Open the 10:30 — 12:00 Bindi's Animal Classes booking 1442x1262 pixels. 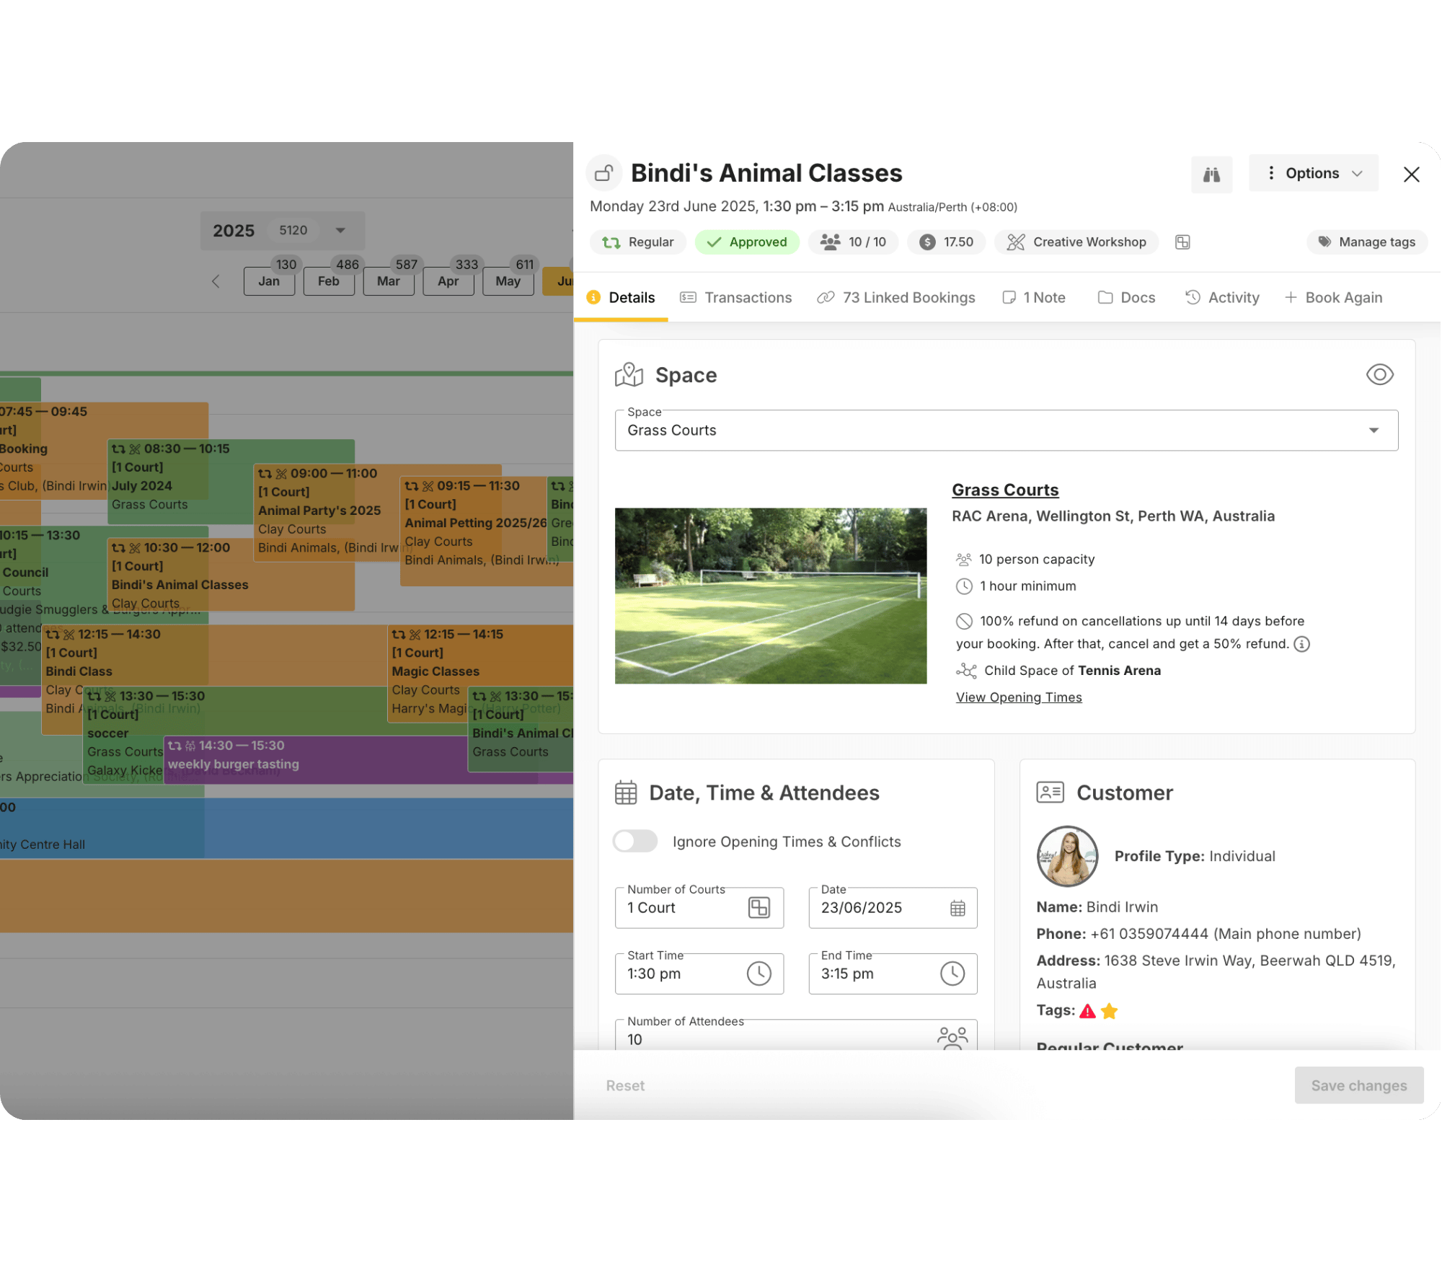click(231, 575)
